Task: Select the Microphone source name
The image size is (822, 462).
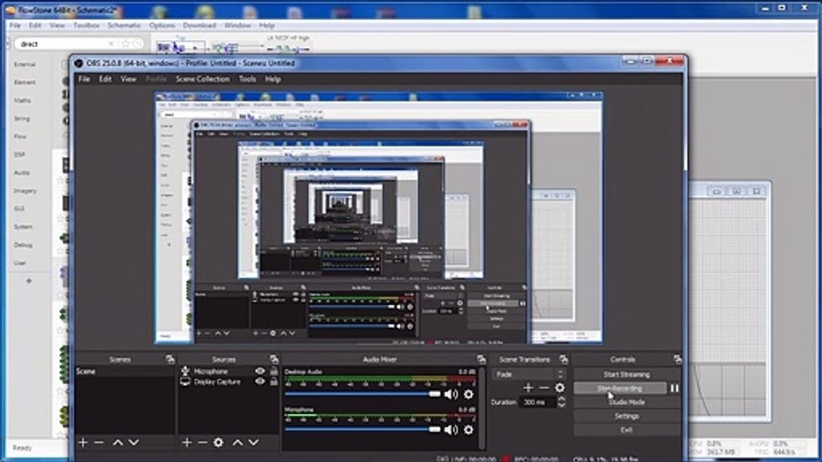Action: (x=211, y=372)
